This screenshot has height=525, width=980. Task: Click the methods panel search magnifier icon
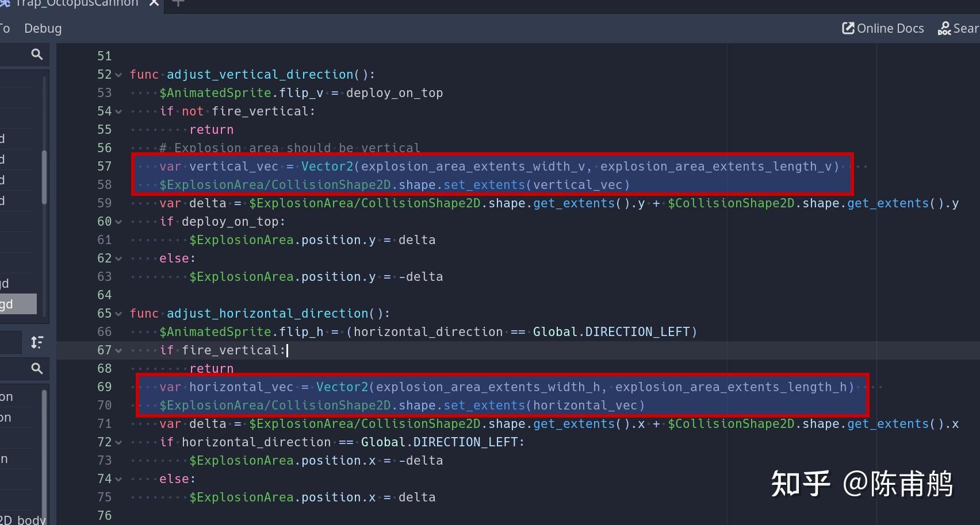click(x=37, y=368)
